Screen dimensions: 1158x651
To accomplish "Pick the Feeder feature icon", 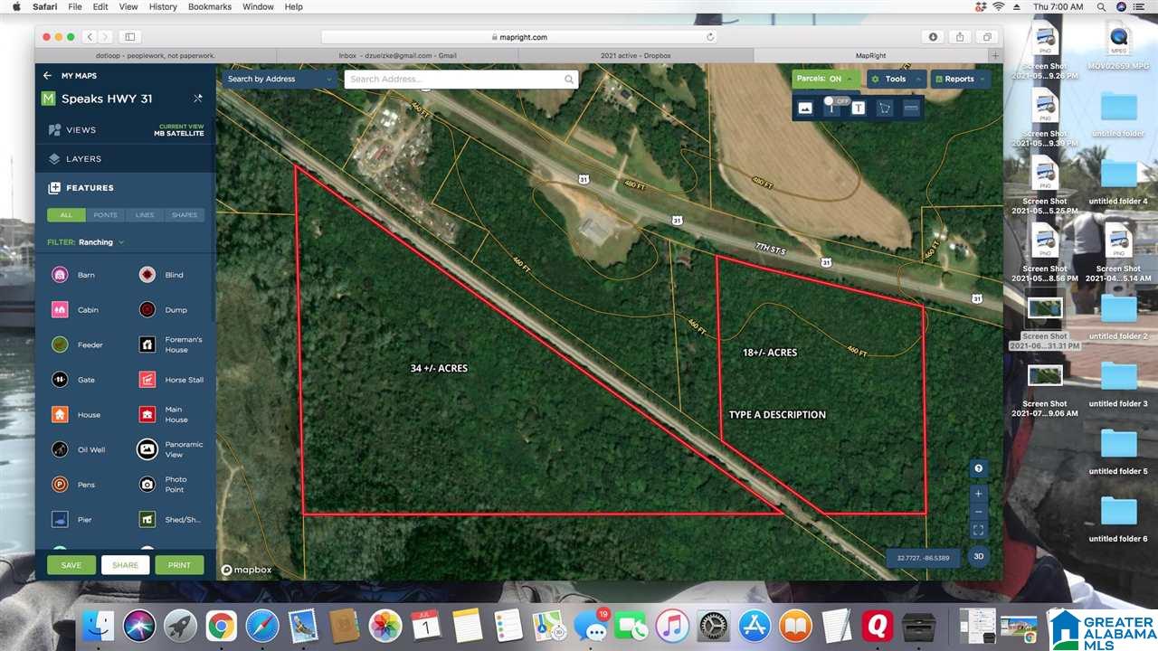I will coord(60,344).
